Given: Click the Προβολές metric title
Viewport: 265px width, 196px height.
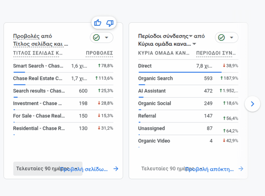Looking at the screenshot, I should (x=26, y=36).
